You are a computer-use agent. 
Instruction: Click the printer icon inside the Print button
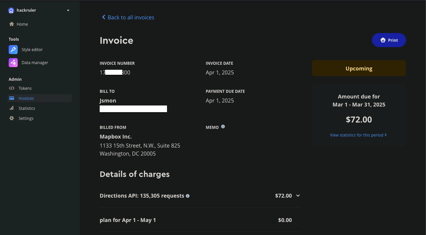pyautogui.click(x=382, y=40)
